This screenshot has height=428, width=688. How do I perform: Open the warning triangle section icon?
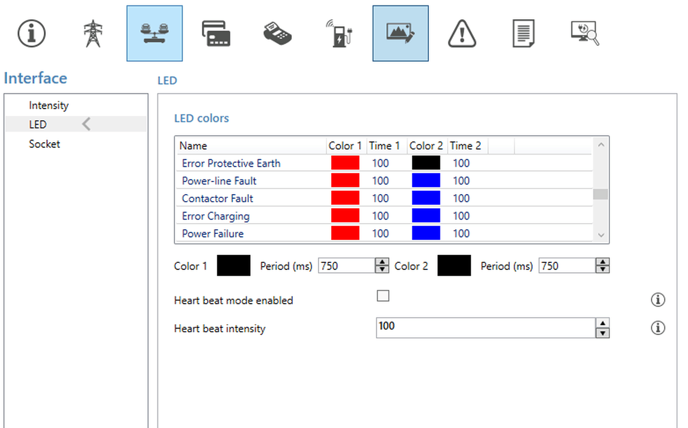pos(462,33)
